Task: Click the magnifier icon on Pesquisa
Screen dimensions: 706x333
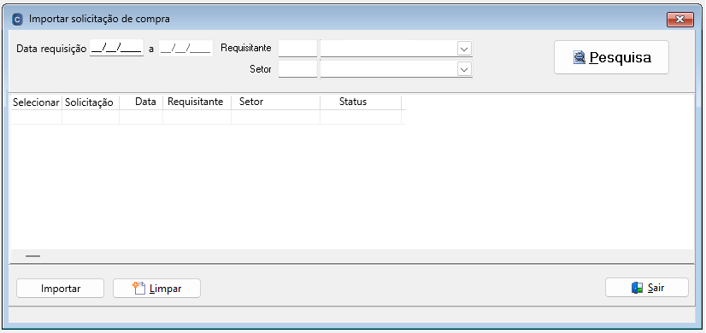Action: tap(579, 57)
